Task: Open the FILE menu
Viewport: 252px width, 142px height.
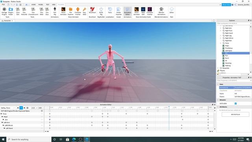Action: click(3, 4)
